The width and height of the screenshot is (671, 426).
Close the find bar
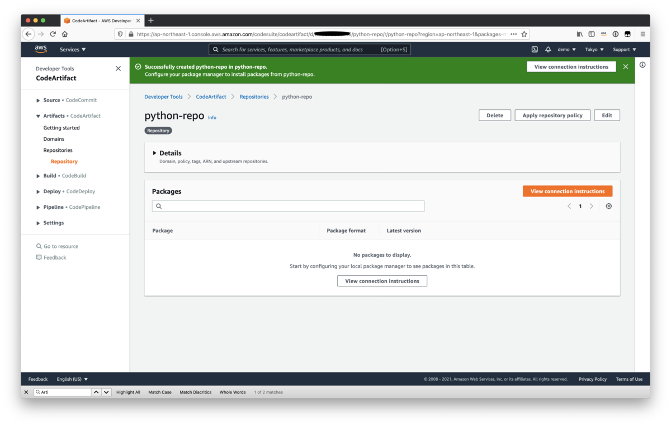point(26,393)
